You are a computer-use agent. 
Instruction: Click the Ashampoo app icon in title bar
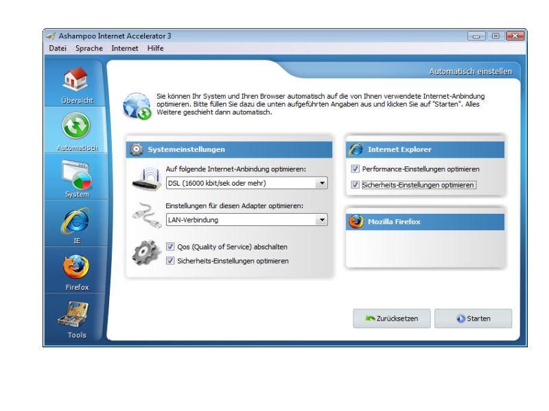pyautogui.click(x=51, y=36)
